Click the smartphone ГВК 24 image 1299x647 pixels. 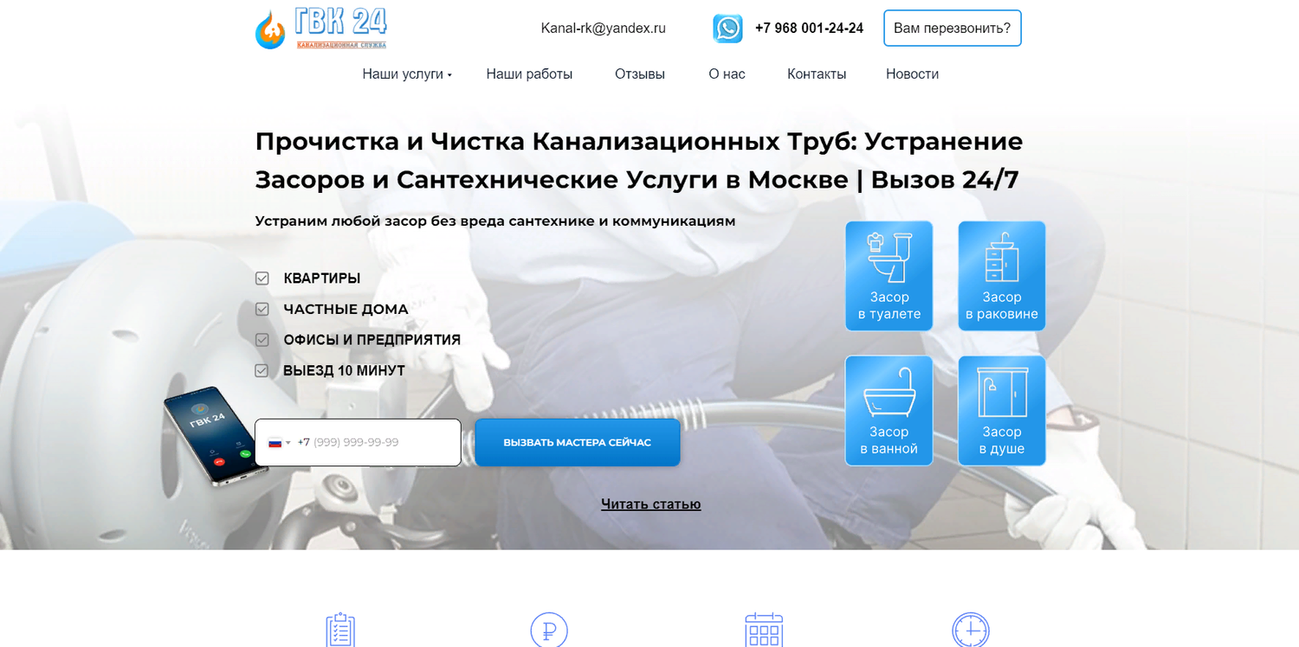pos(216,436)
